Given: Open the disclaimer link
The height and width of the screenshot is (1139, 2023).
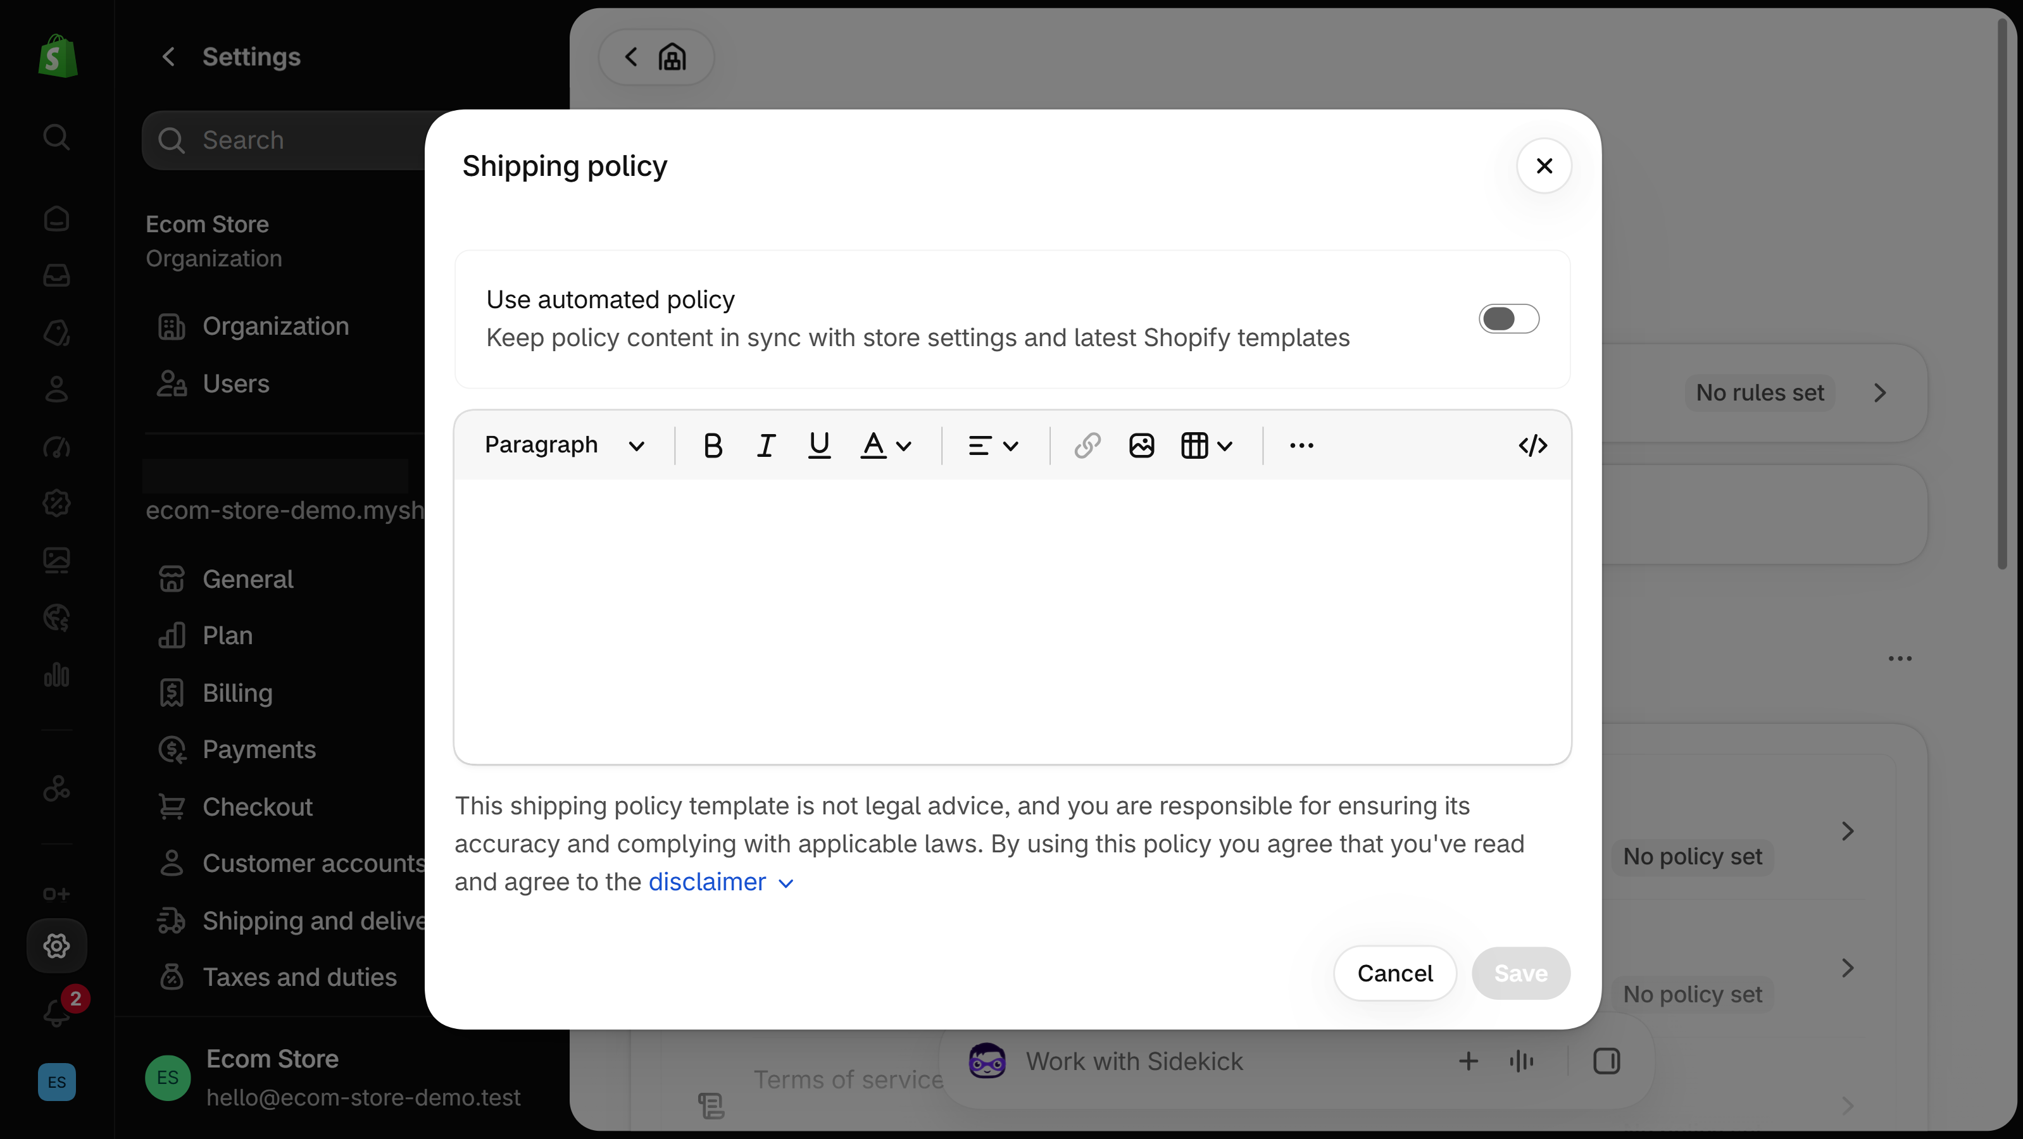Looking at the screenshot, I should [707, 881].
